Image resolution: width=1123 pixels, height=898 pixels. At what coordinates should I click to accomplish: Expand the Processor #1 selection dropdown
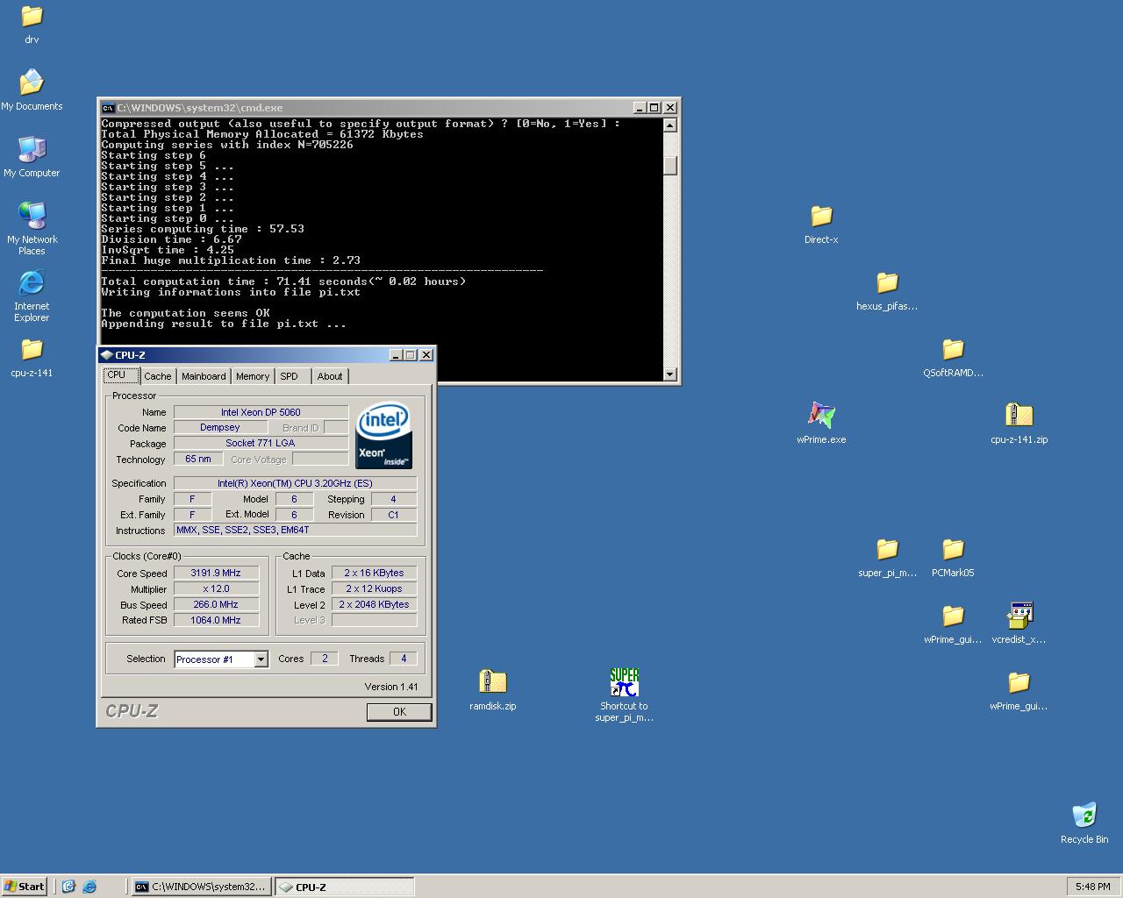point(261,659)
